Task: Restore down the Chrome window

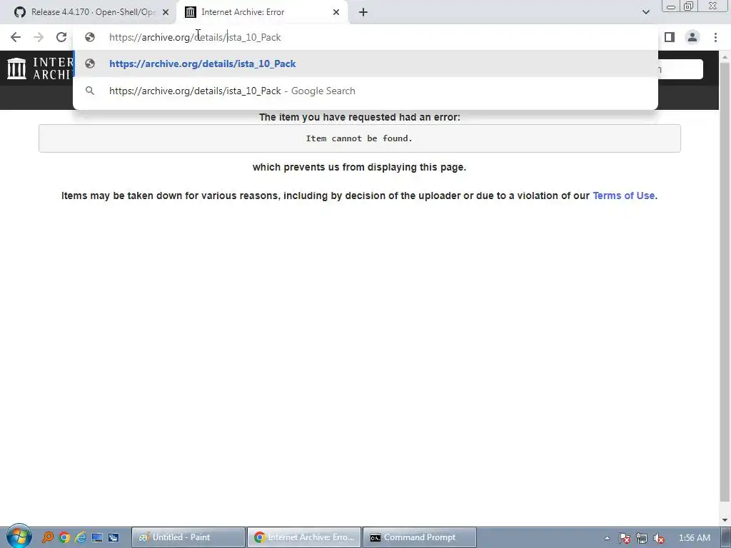Action: pyautogui.click(x=688, y=6)
